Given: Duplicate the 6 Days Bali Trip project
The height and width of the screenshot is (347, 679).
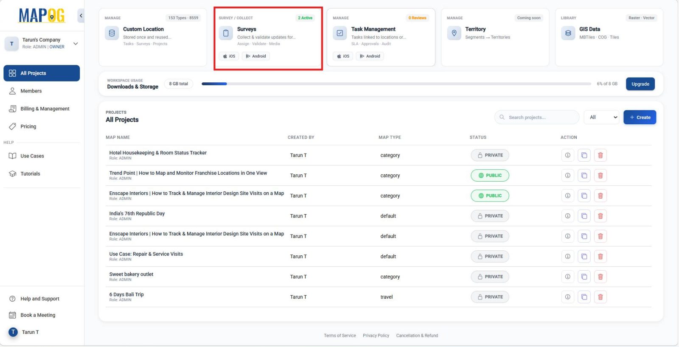Looking at the screenshot, I should [x=584, y=297].
